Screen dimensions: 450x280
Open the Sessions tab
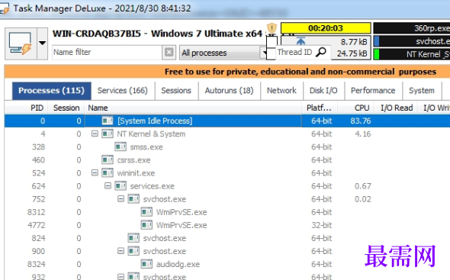click(176, 91)
